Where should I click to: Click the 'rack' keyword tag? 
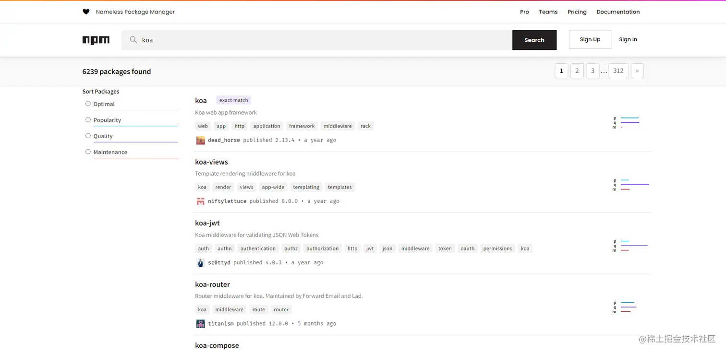(366, 126)
